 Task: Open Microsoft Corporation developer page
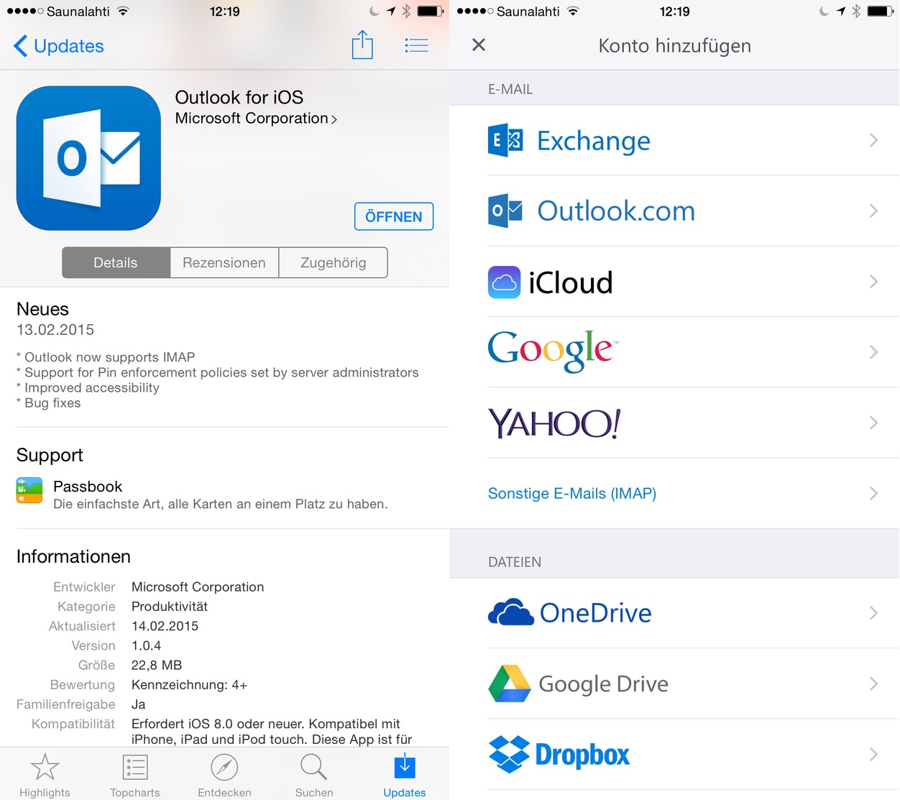(256, 119)
